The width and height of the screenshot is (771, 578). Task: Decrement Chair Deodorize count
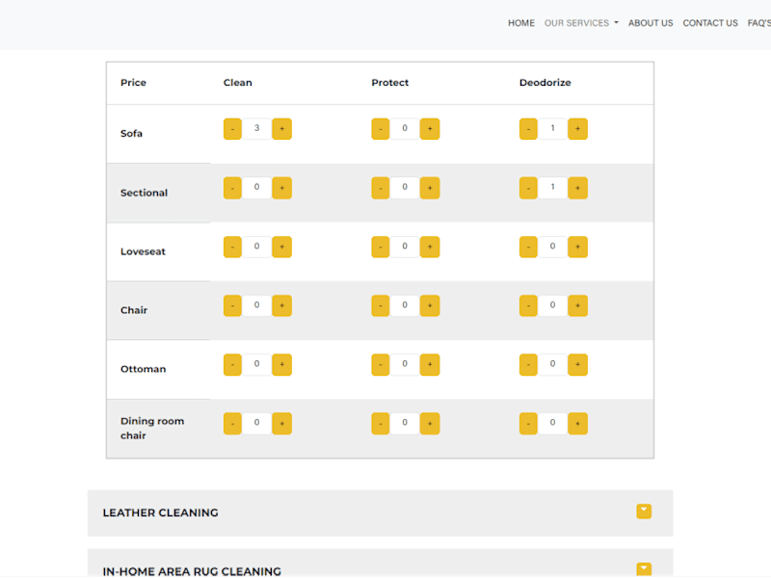click(x=528, y=305)
